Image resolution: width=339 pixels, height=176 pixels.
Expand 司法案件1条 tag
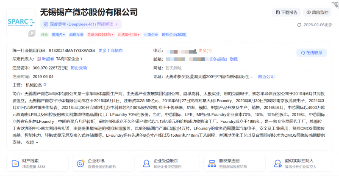(x=129, y=35)
